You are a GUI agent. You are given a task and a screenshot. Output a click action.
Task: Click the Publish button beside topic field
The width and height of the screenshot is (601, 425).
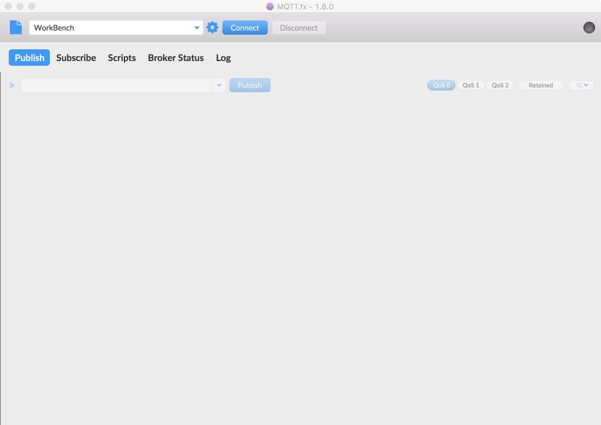tap(250, 85)
